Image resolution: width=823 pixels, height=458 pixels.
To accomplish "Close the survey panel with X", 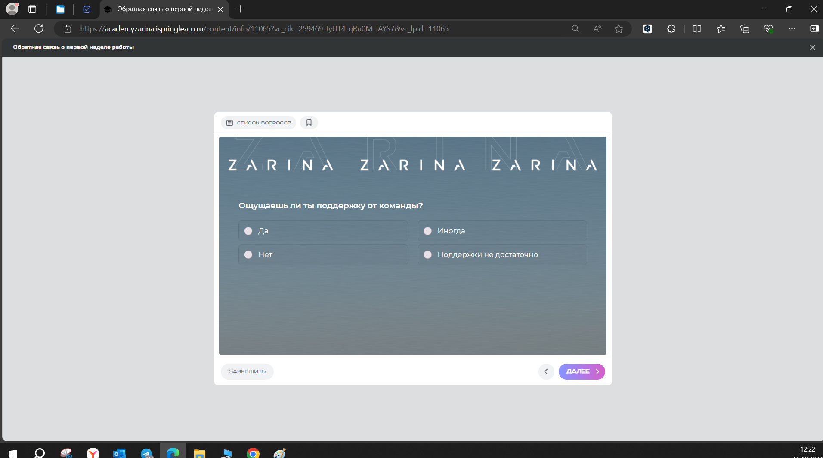I will point(812,47).
